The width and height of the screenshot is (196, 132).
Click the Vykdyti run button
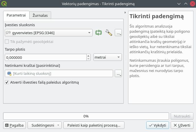(158, 125)
